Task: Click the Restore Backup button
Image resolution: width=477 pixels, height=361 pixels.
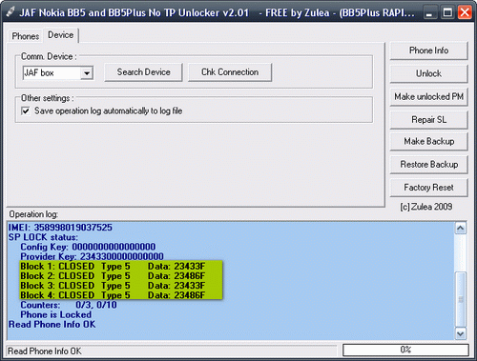Action: pyautogui.click(x=428, y=165)
